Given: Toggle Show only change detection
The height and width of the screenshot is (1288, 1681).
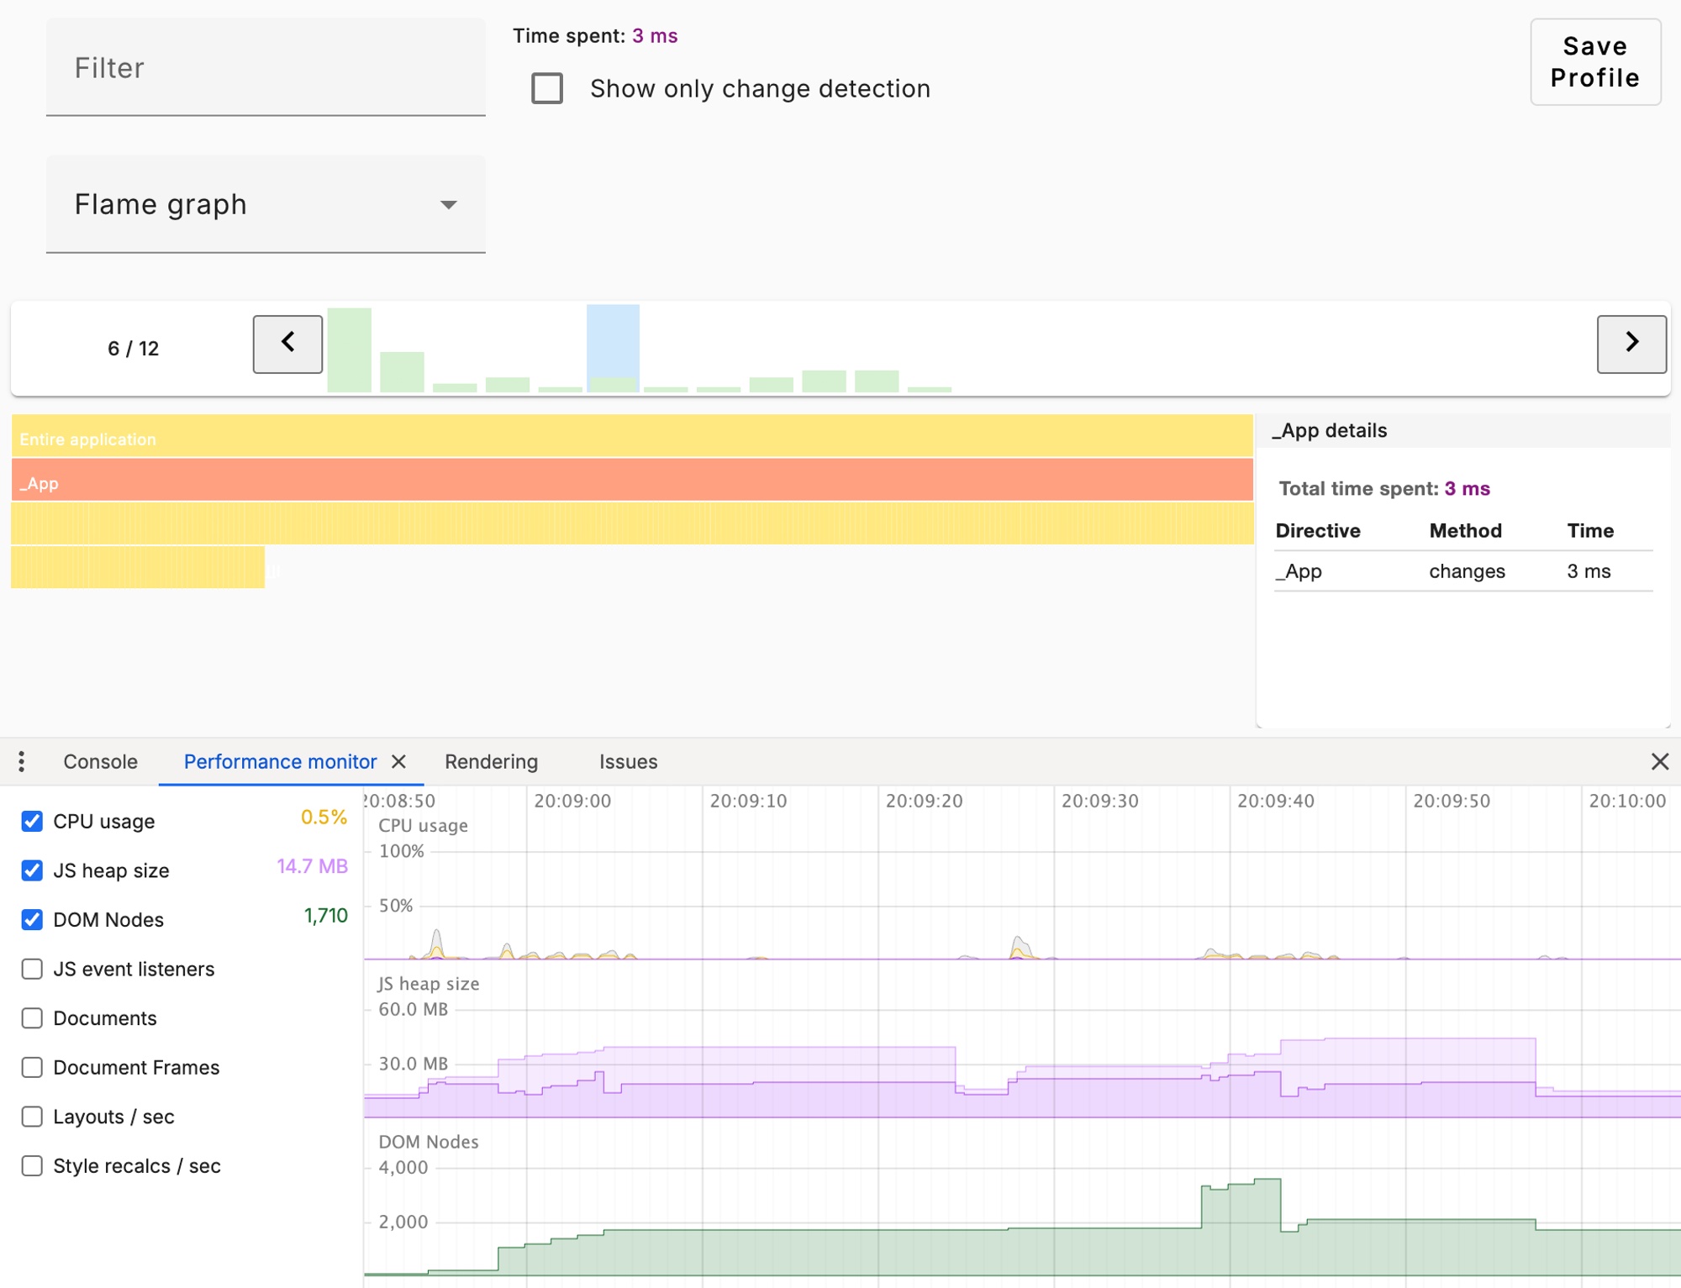Looking at the screenshot, I should [547, 88].
